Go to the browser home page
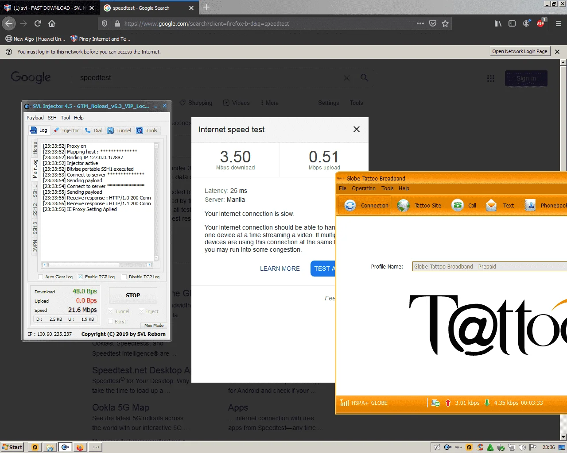 coord(52,23)
